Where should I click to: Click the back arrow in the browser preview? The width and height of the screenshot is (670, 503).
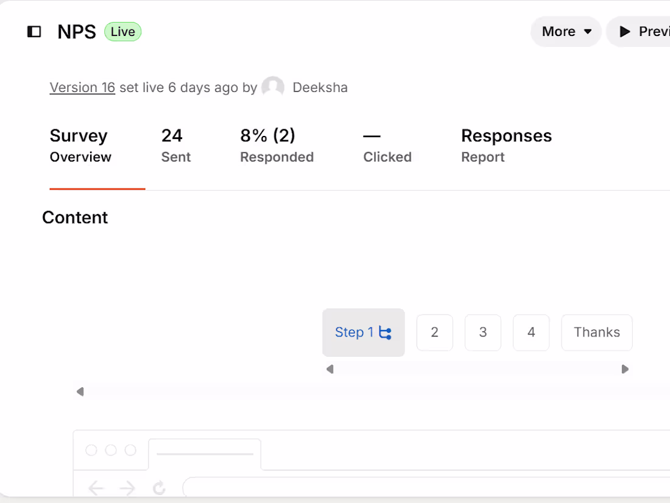tap(96, 488)
